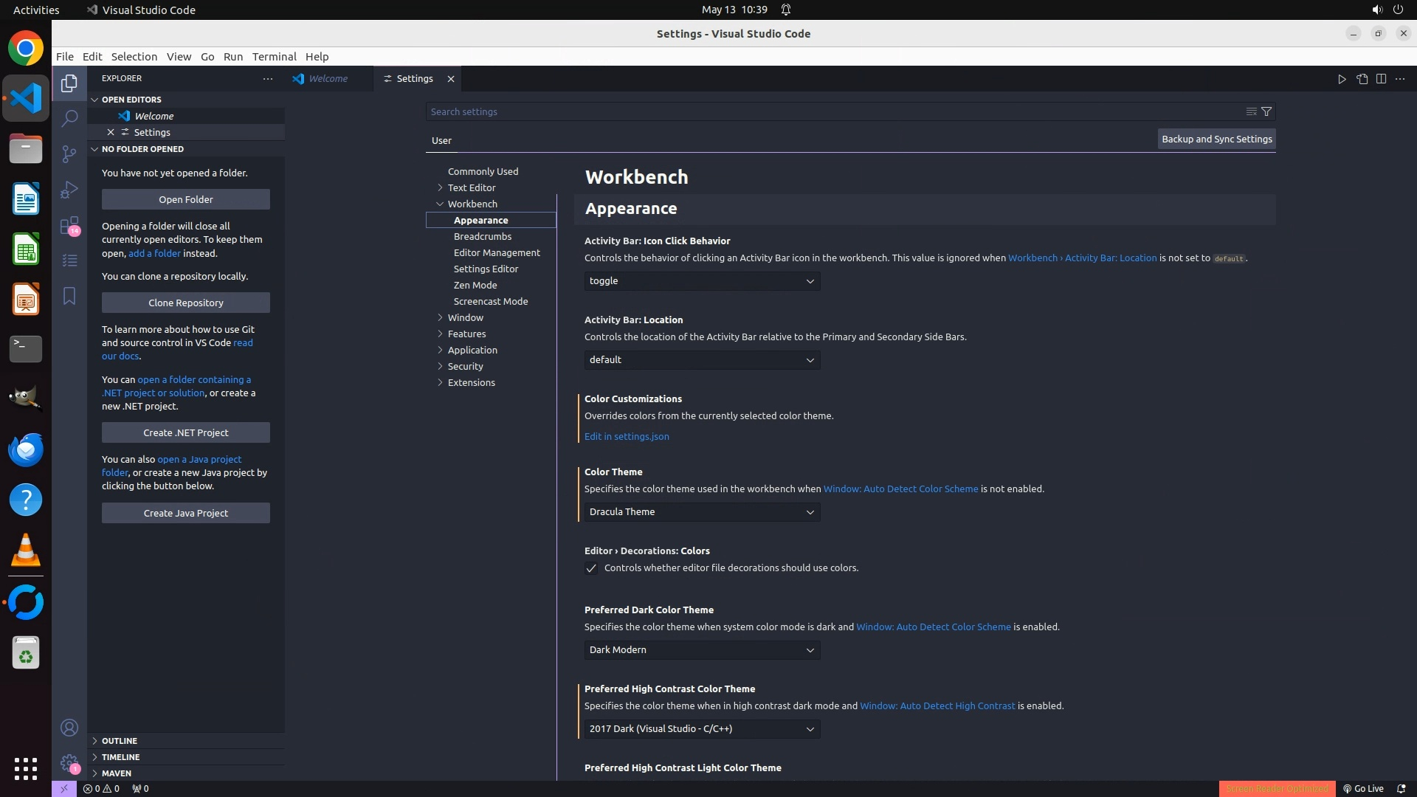Click the Edit in settings.json link
1417x797 pixels.
tap(627, 437)
